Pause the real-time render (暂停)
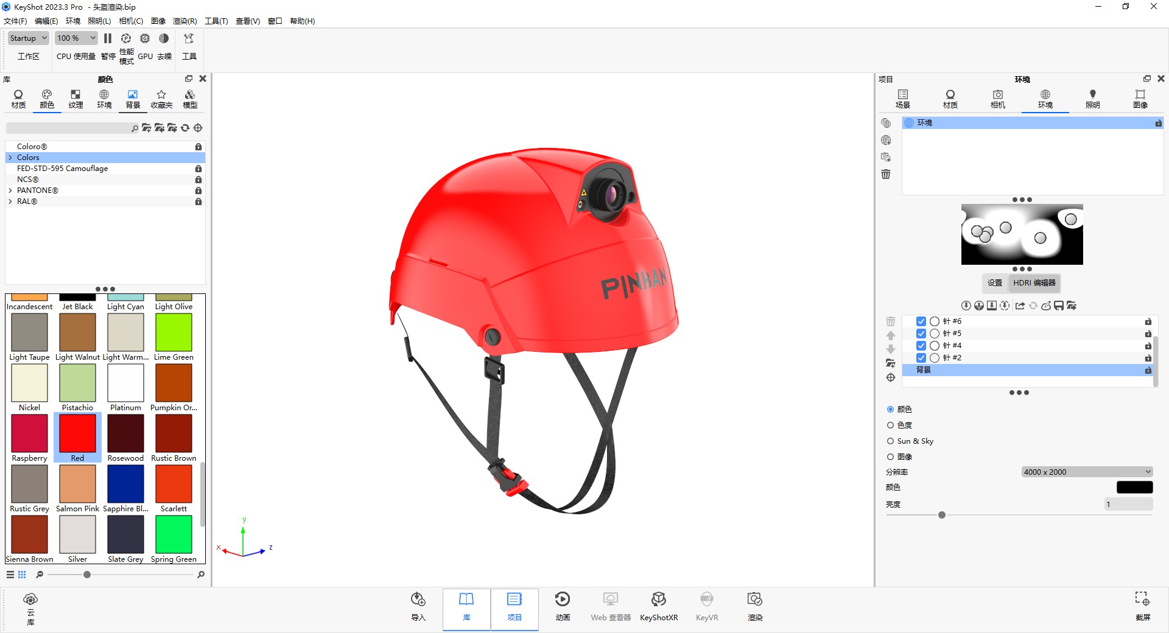The width and height of the screenshot is (1169, 633). click(108, 38)
